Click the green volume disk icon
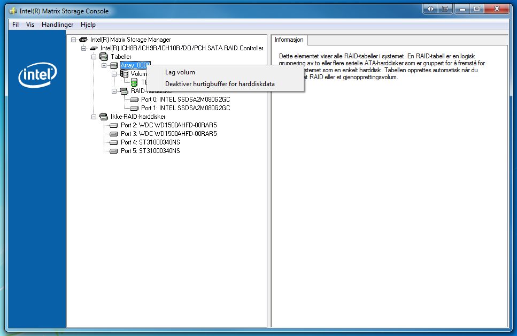517x336 pixels. (134, 82)
